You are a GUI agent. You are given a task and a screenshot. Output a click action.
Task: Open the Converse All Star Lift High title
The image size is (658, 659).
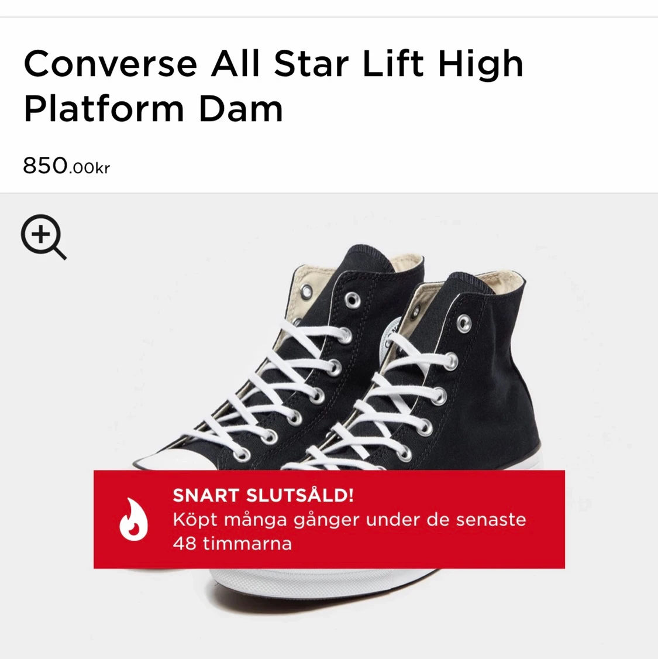(273, 64)
